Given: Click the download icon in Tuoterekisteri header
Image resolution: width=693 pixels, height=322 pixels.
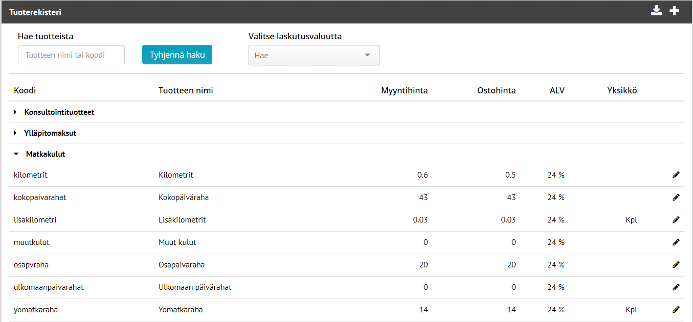Looking at the screenshot, I should pyautogui.click(x=656, y=11).
